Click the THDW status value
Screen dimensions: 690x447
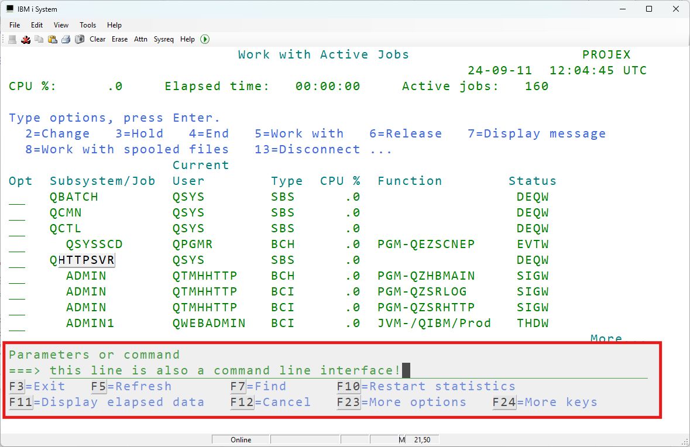[533, 324]
